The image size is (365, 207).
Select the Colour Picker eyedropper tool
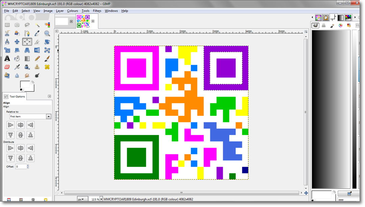pos(37,33)
